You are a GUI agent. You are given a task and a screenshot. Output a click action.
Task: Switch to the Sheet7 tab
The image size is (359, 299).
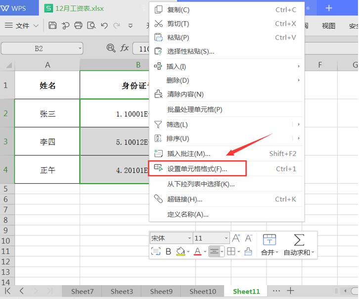(82, 292)
